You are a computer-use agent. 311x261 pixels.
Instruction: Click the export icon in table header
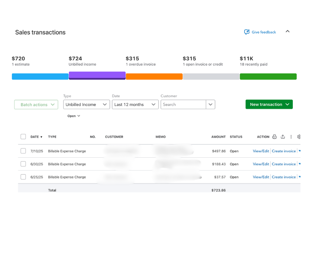click(283, 137)
